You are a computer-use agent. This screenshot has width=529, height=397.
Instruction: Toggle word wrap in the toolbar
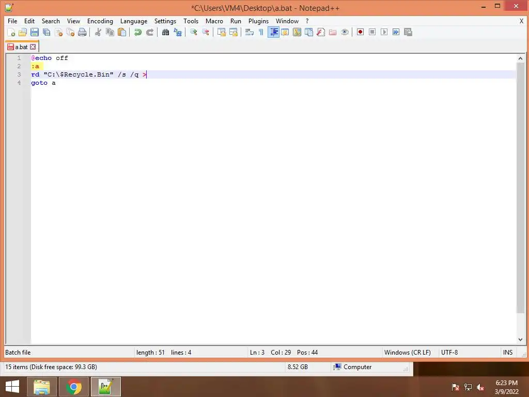(x=250, y=32)
